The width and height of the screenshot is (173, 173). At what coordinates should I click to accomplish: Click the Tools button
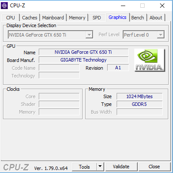tap(84, 167)
